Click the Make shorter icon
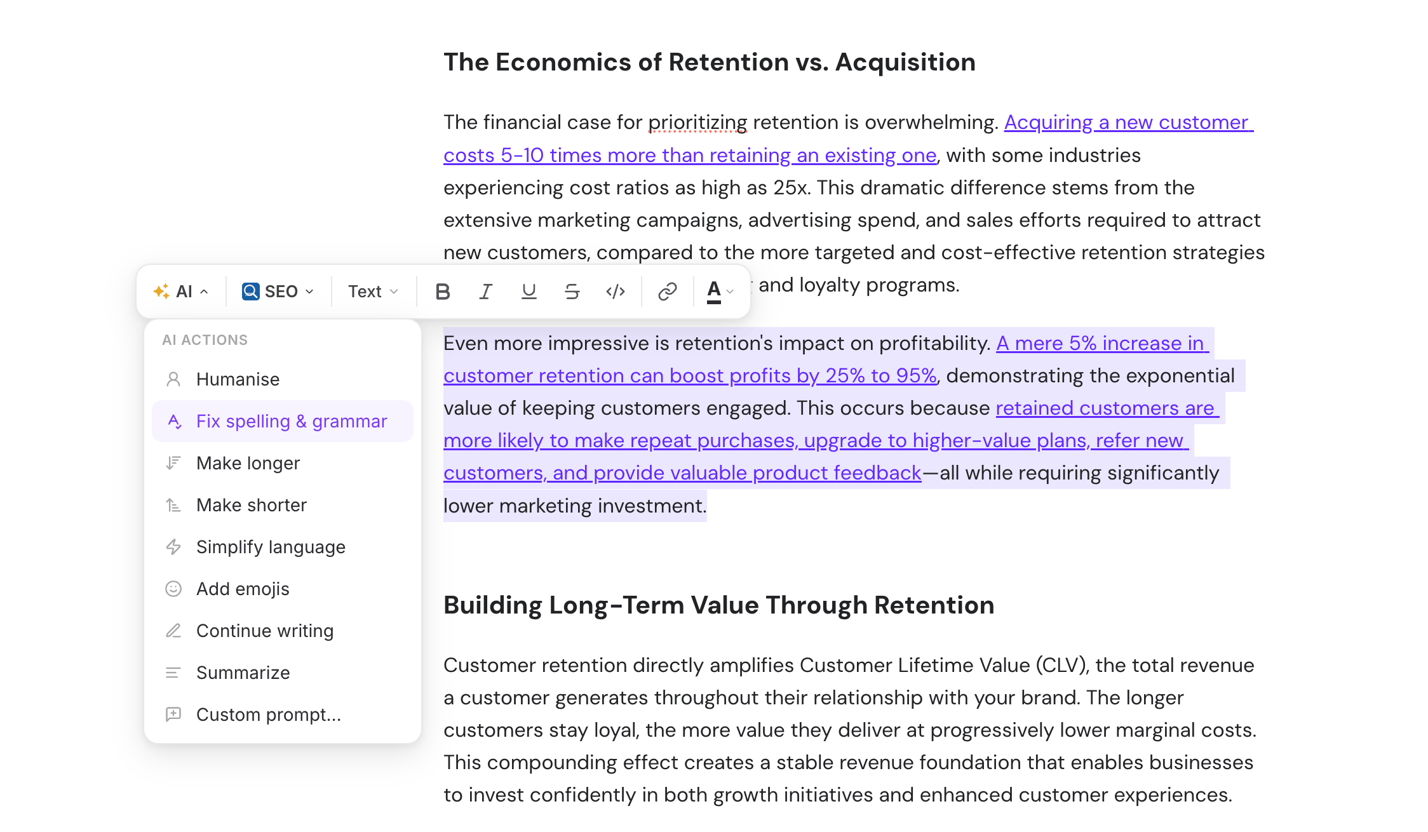Viewport: 1428px width, 832px height. [x=173, y=505]
